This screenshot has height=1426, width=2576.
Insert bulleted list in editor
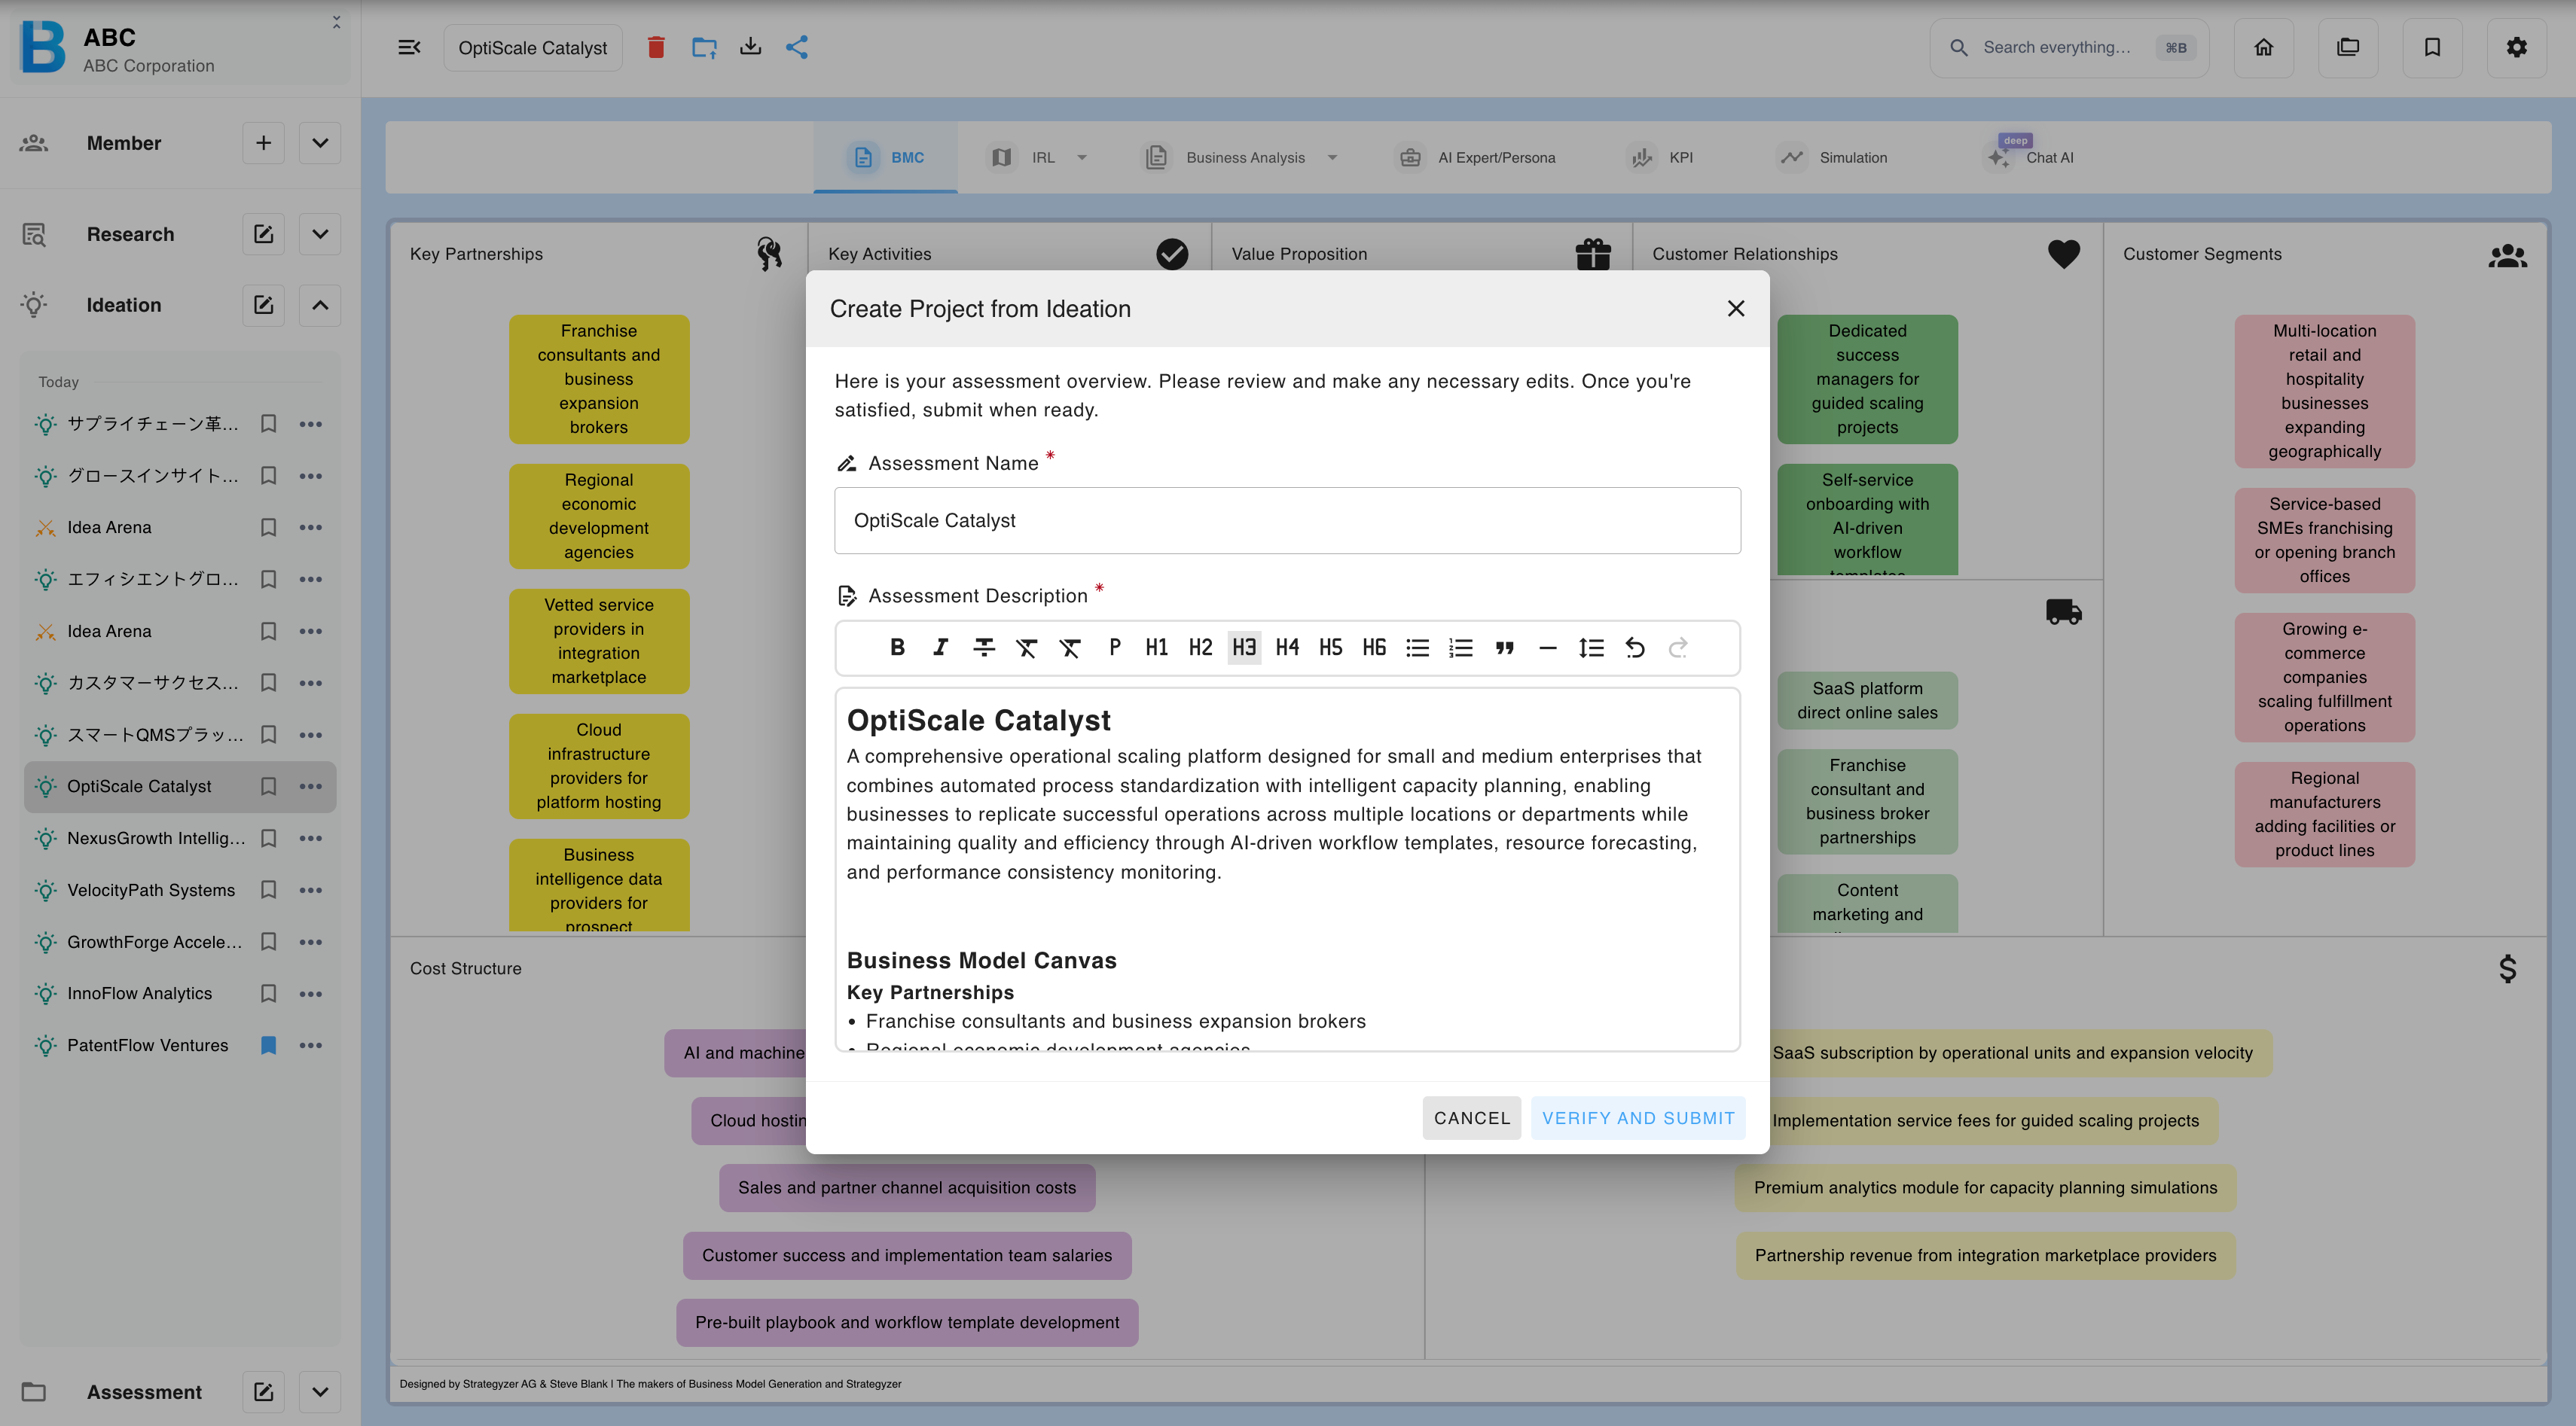(x=1417, y=647)
